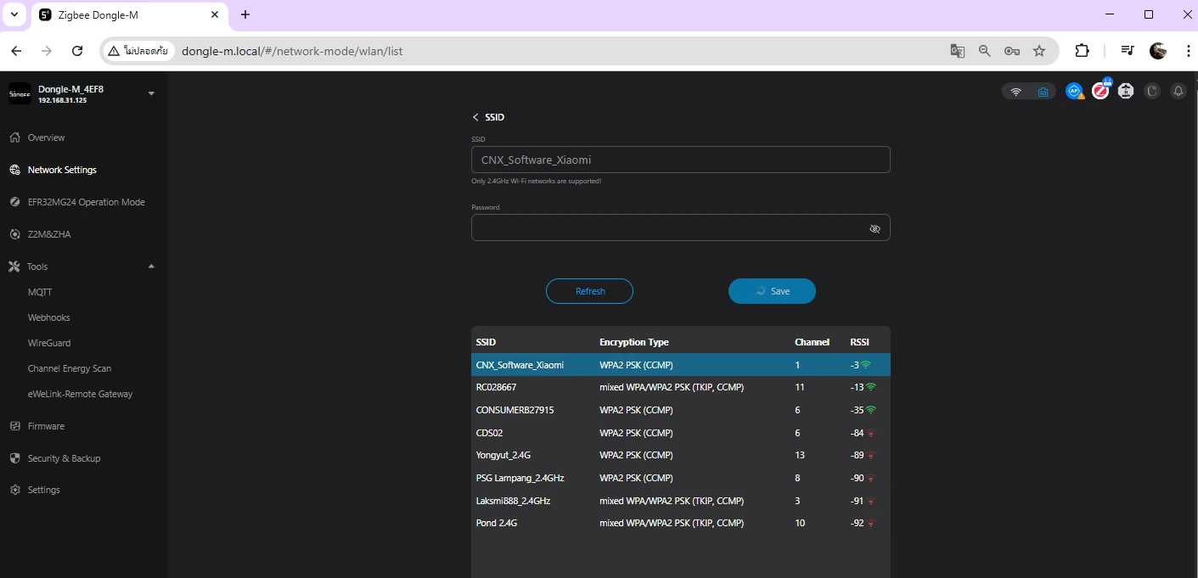The height and width of the screenshot is (578, 1198).
Task: Click the Save button
Action: click(772, 291)
